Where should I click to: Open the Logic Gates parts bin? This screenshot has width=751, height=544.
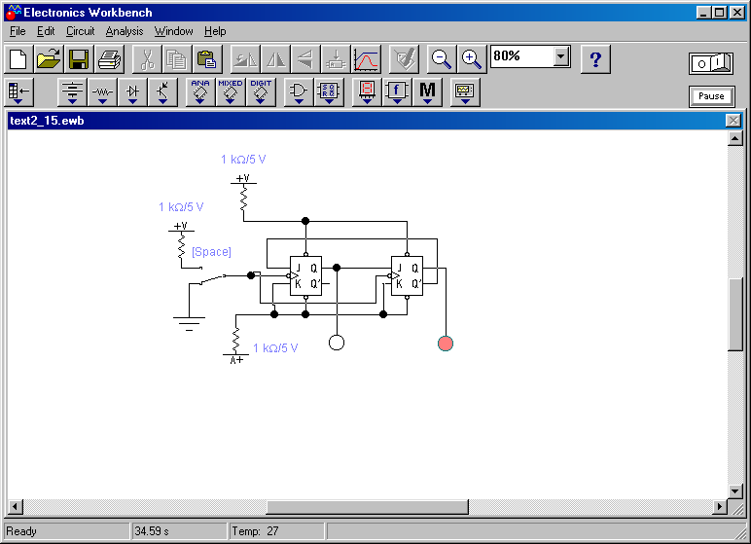(299, 92)
